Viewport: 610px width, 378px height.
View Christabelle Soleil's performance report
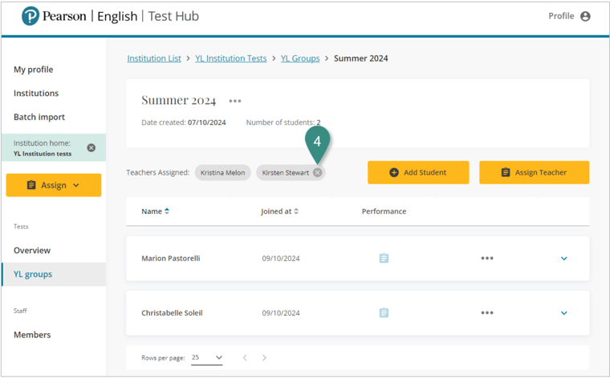(x=384, y=313)
